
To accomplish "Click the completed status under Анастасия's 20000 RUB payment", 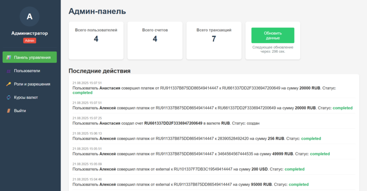I will [x=83, y=93].
